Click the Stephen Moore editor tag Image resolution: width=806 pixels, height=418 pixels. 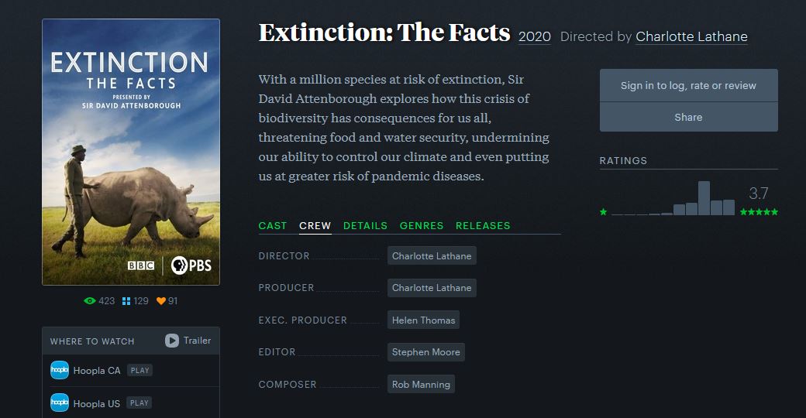pos(425,352)
